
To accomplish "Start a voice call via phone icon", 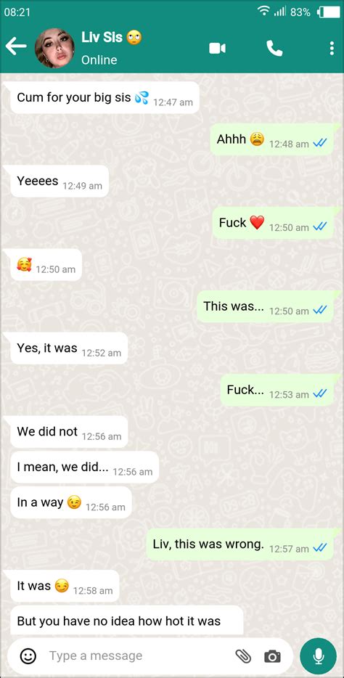I will 274,48.
